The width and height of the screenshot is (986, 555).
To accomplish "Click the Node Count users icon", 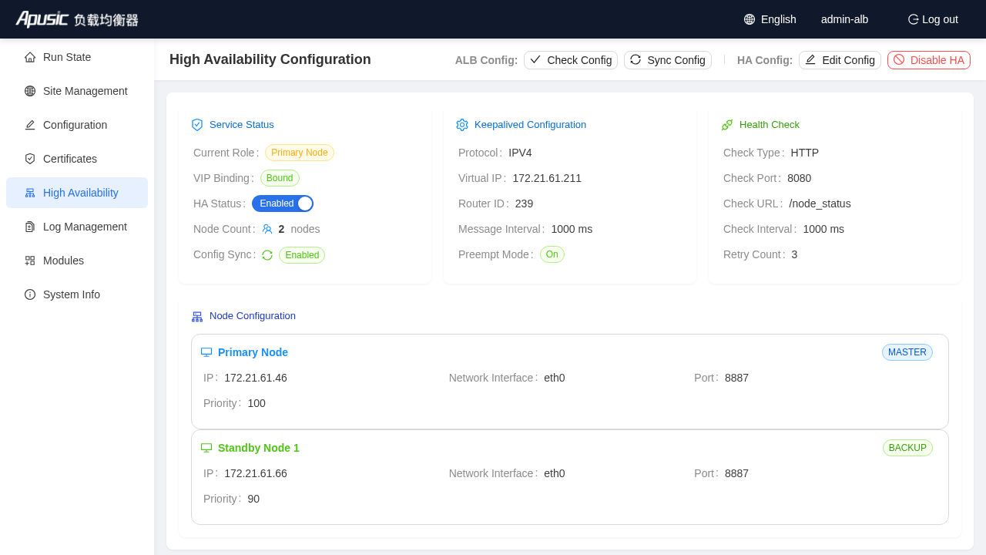I will (267, 229).
